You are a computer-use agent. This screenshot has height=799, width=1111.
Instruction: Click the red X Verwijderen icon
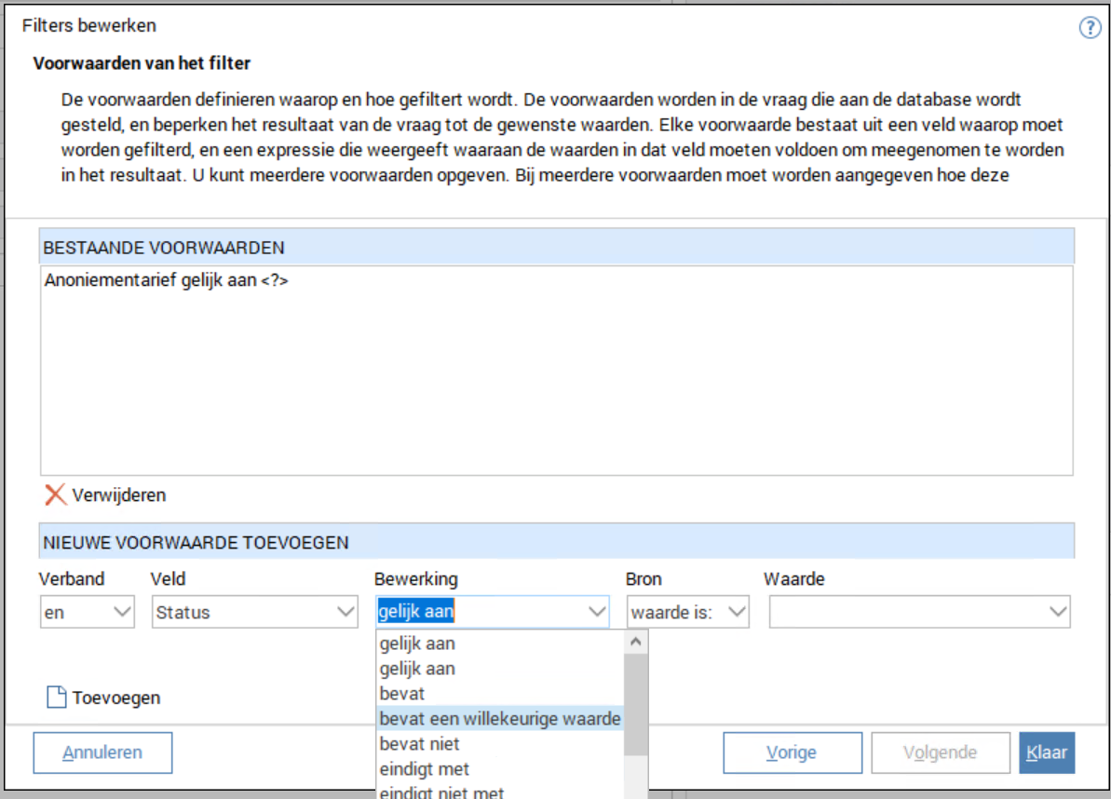pos(56,494)
